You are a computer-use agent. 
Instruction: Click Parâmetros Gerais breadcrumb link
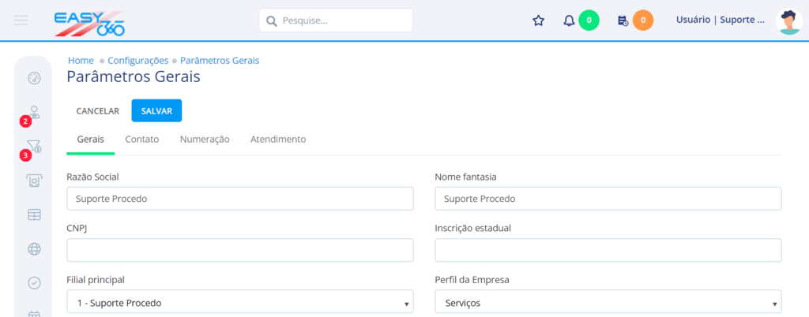pyautogui.click(x=220, y=60)
